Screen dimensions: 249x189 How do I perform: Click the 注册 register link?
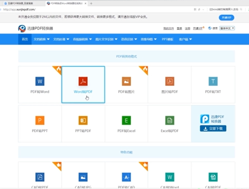pyautogui.click(x=187, y=28)
